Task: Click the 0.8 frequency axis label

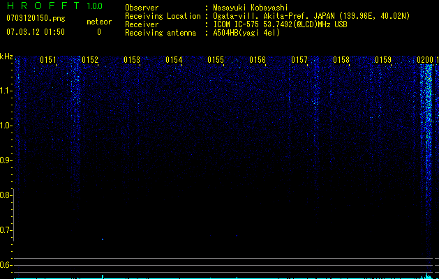Action: tap(5, 195)
